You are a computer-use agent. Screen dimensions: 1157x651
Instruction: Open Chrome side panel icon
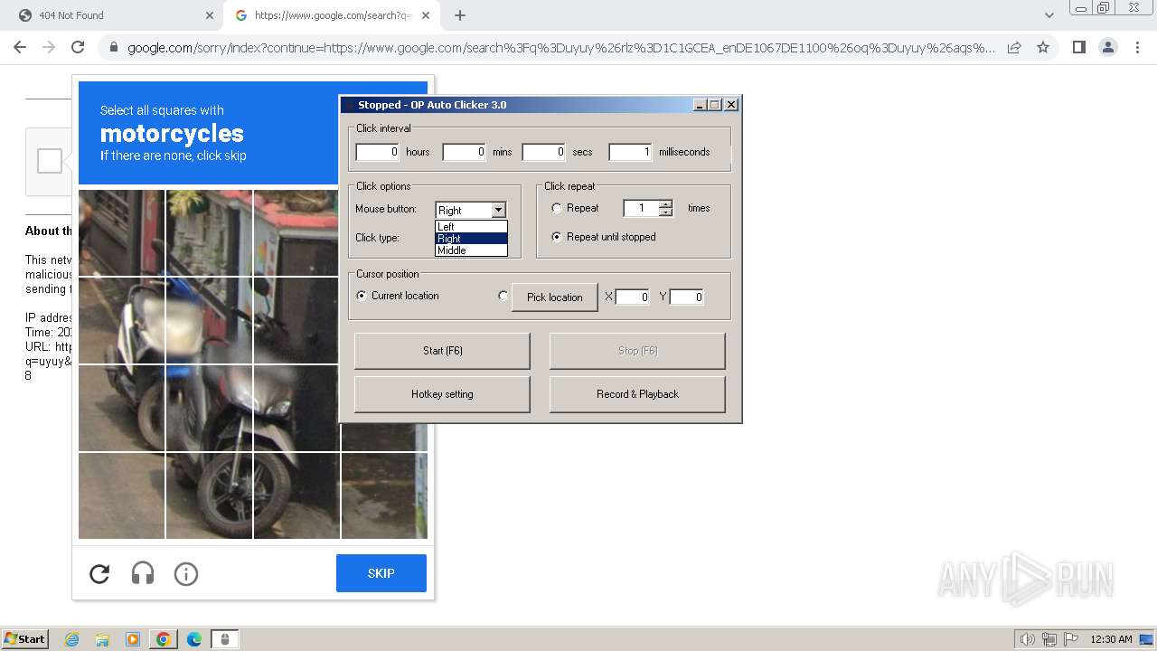tap(1078, 47)
